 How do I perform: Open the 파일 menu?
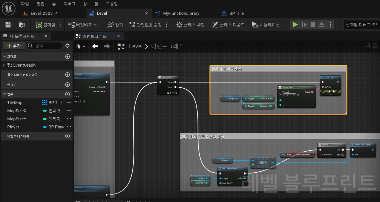25,4
